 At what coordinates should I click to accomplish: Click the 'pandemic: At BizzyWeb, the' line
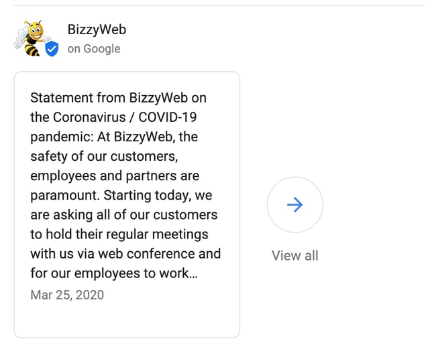114,137
